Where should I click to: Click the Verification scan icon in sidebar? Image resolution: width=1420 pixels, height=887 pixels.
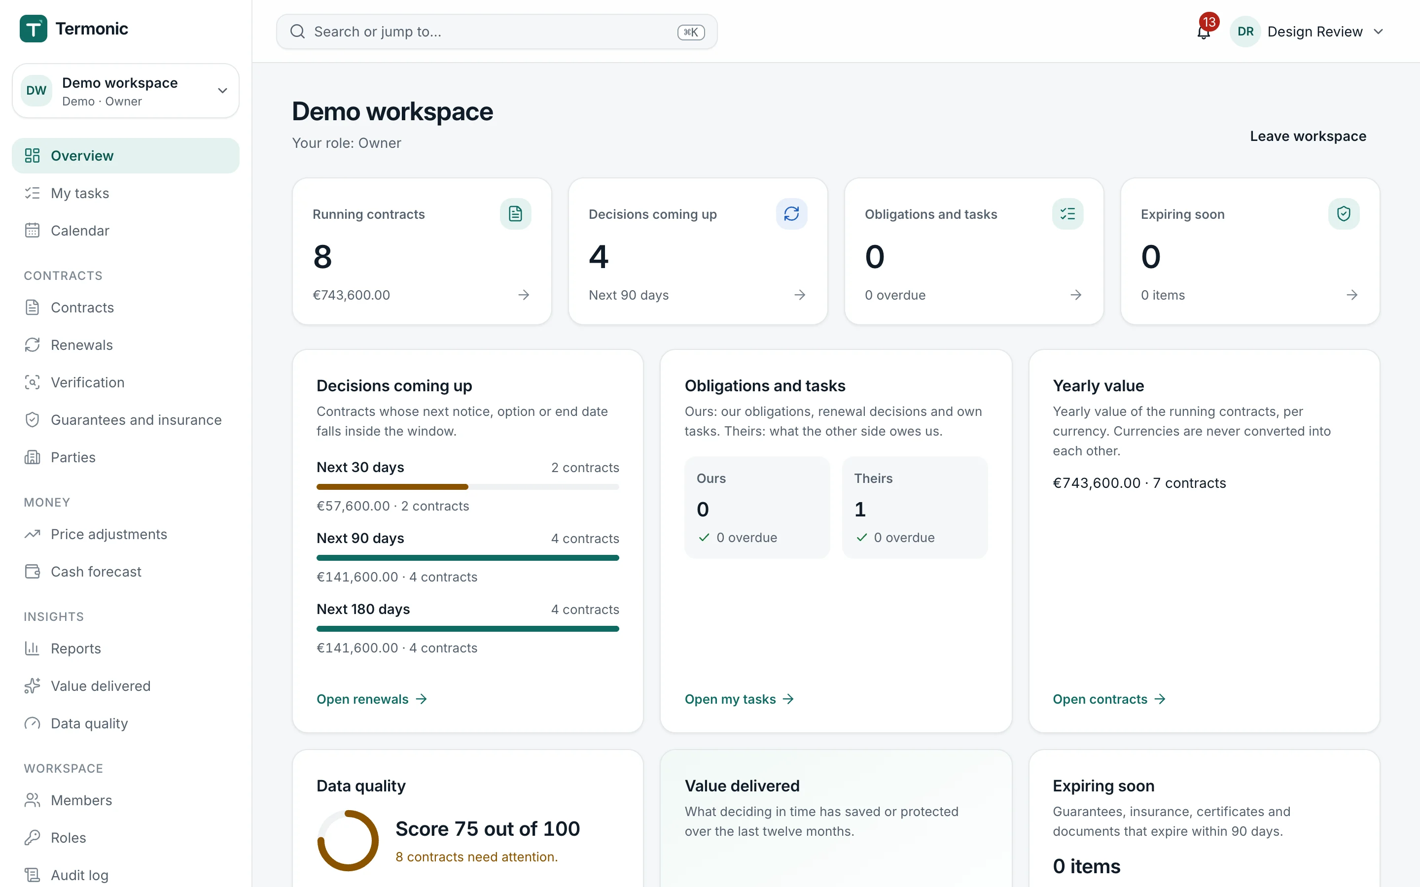32,382
